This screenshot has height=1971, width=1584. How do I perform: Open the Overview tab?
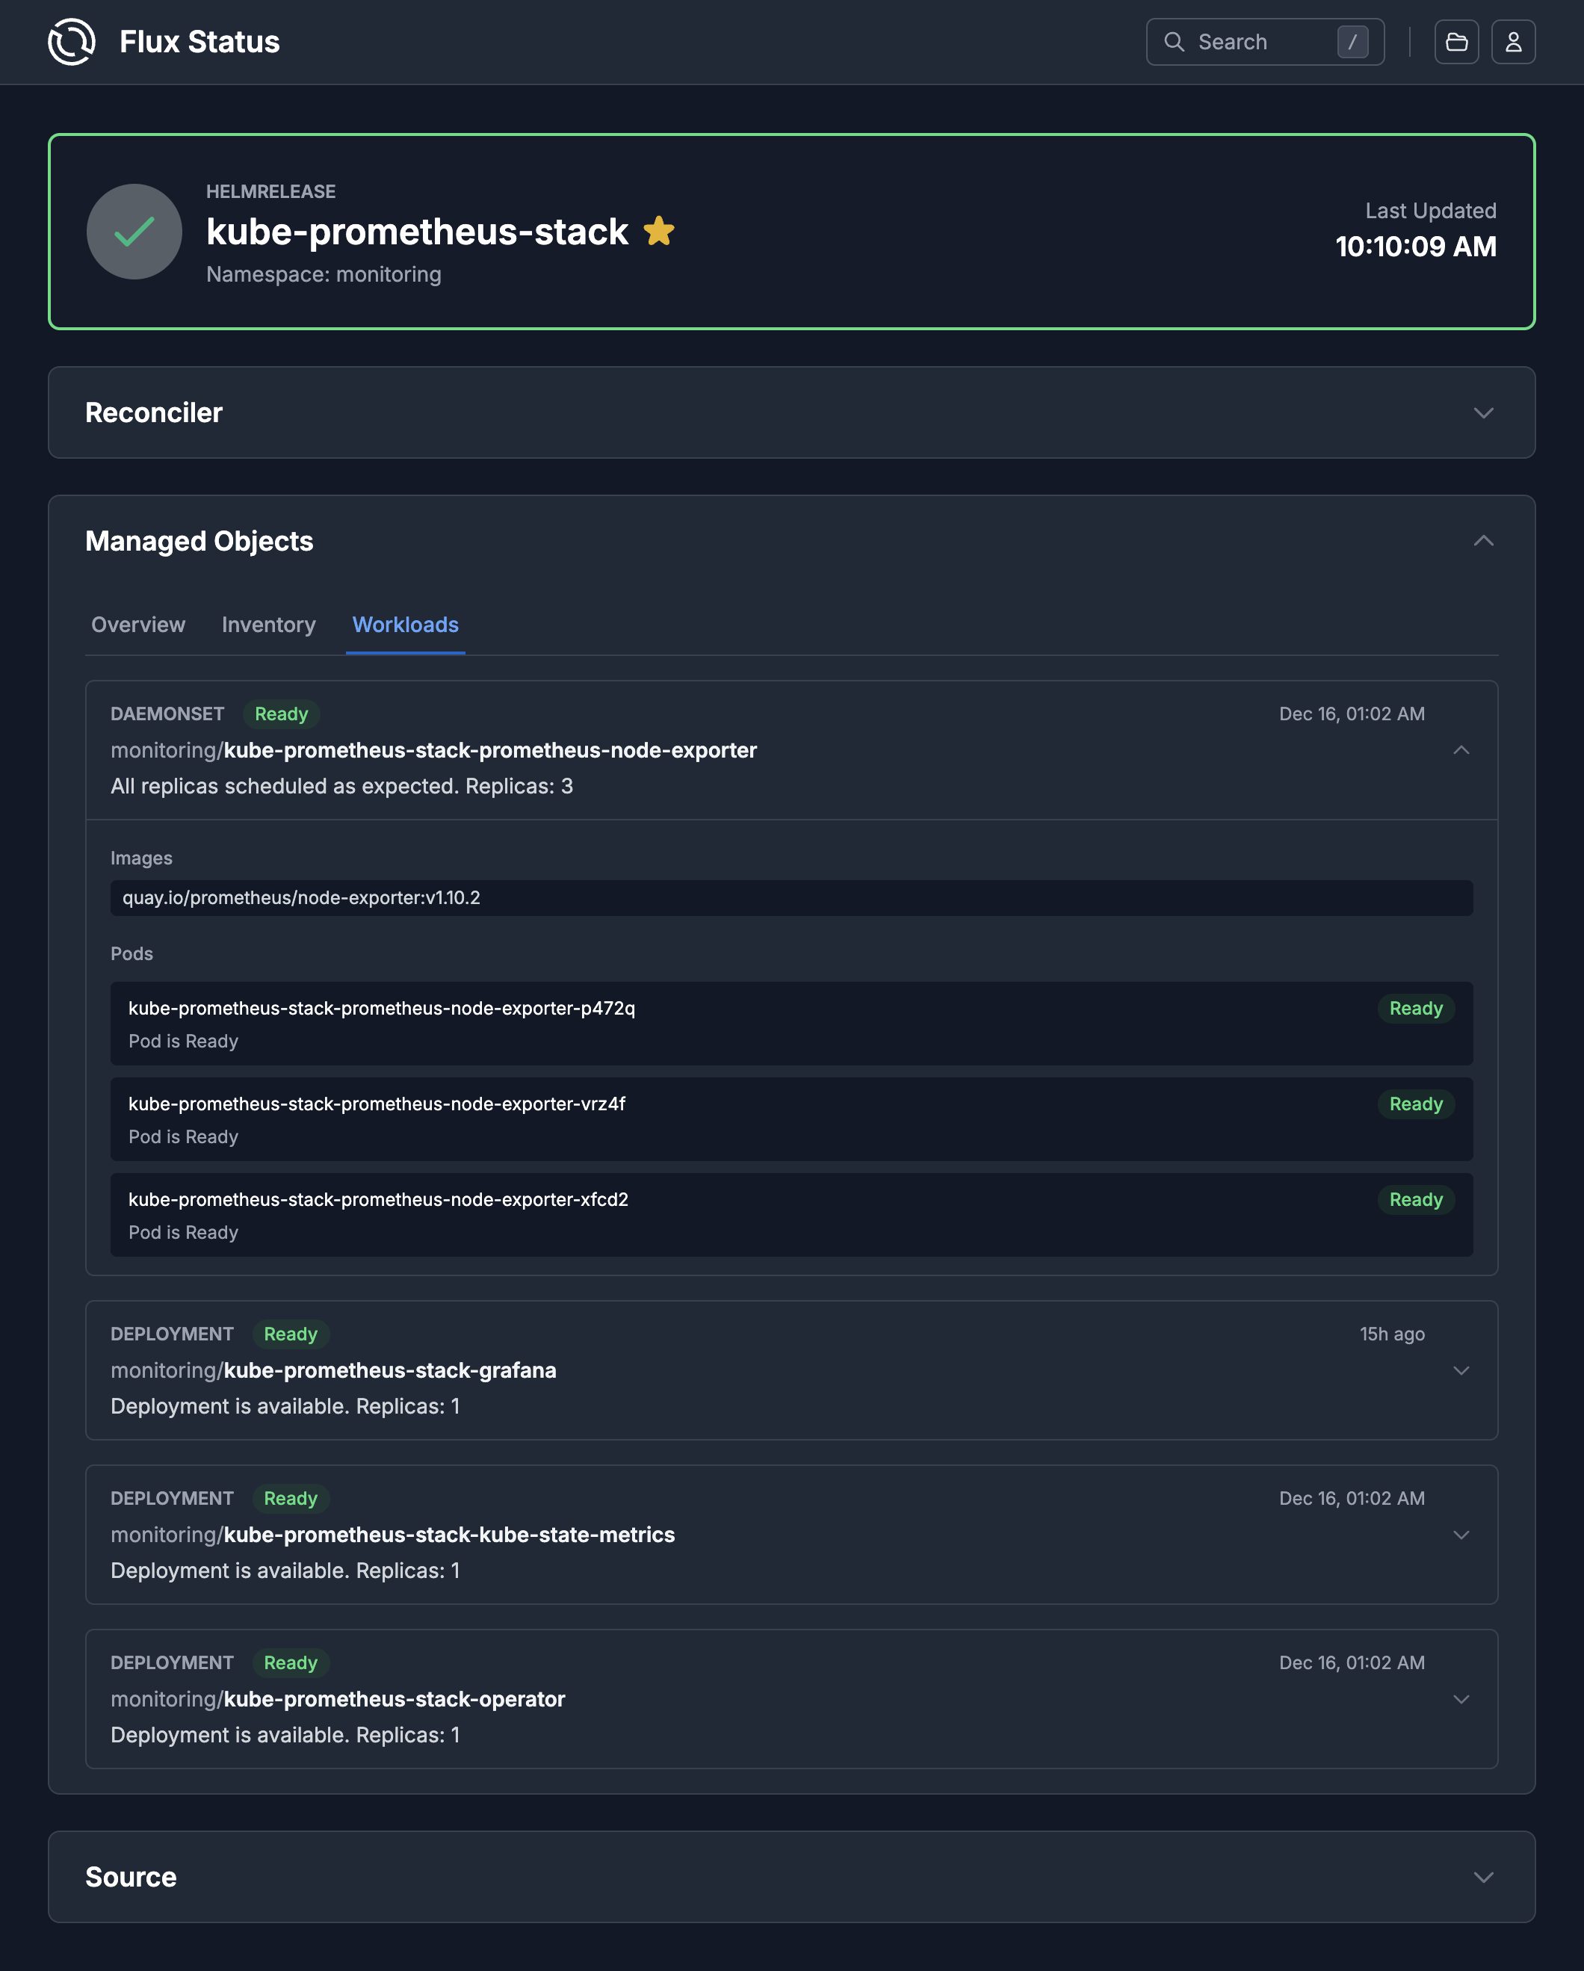pyautogui.click(x=138, y=625)
